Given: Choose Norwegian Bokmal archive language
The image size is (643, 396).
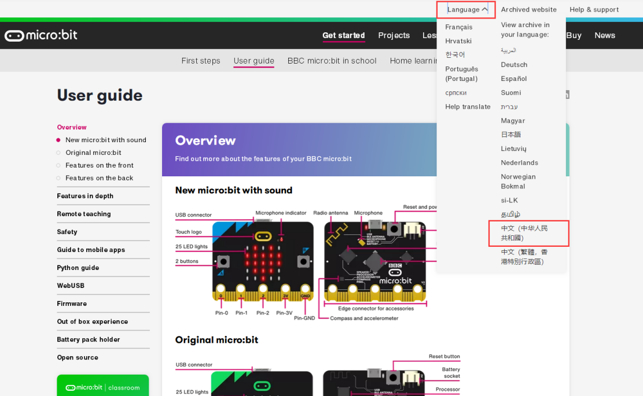Looking at the screenshot, I should (518, 182).
